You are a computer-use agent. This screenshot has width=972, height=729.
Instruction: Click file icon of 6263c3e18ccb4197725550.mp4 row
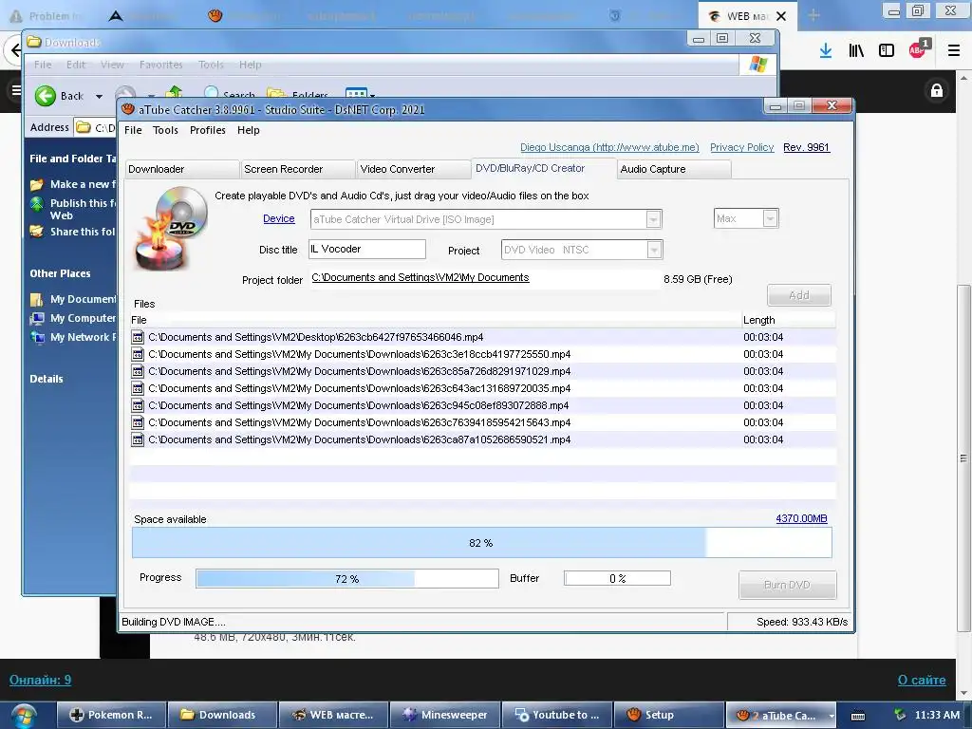tap(138, 355)
